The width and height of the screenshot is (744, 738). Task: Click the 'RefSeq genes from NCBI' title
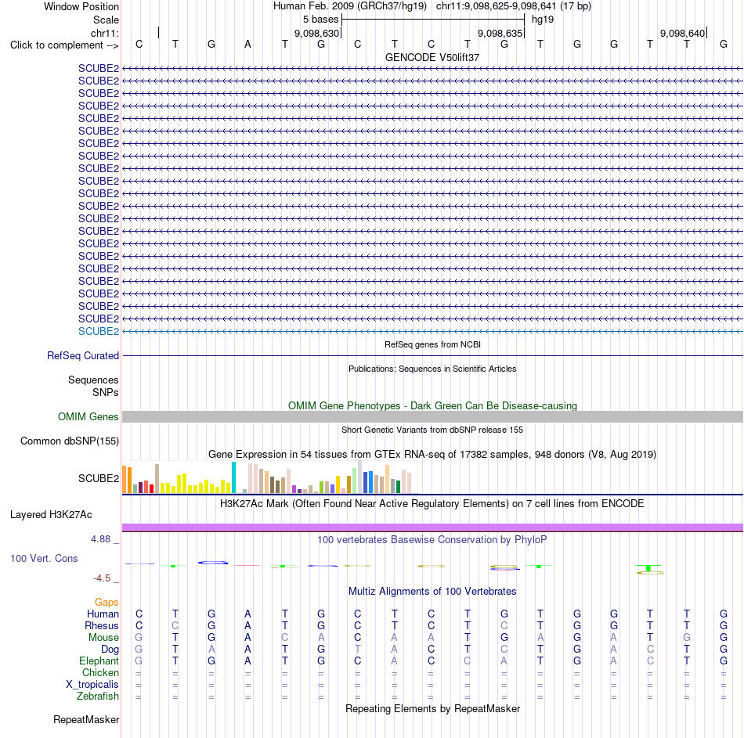click(432, 345)
